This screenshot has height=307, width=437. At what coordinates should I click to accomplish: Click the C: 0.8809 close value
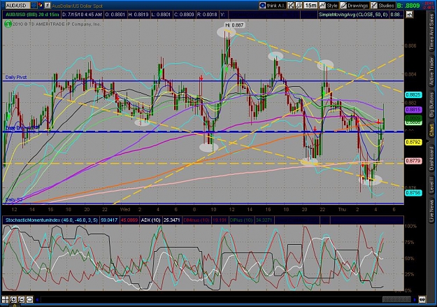pyautogui.click(x=184, y=15)
